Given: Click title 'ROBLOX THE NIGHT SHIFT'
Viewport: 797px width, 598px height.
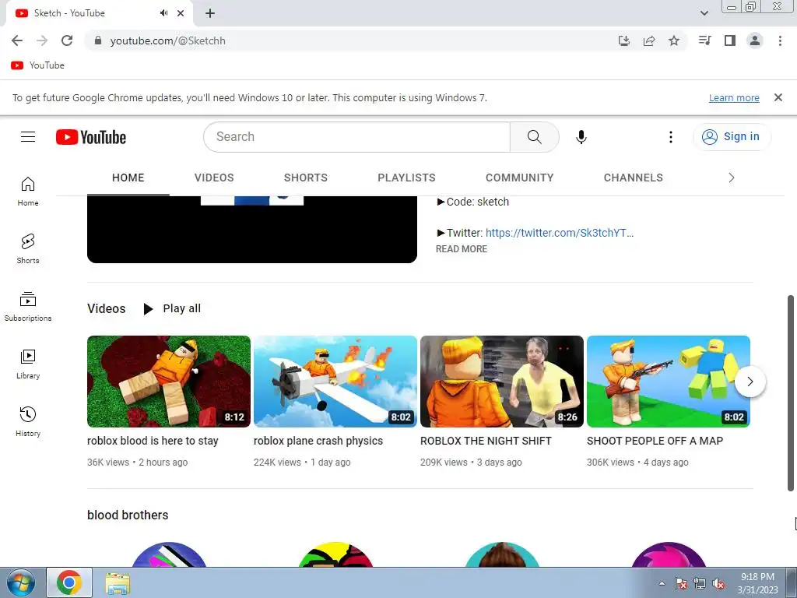Looking at the screenshot, I should [486, 441].
